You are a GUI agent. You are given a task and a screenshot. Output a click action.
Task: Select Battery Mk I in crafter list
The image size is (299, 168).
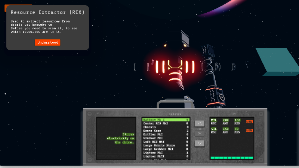click(165, 120)
